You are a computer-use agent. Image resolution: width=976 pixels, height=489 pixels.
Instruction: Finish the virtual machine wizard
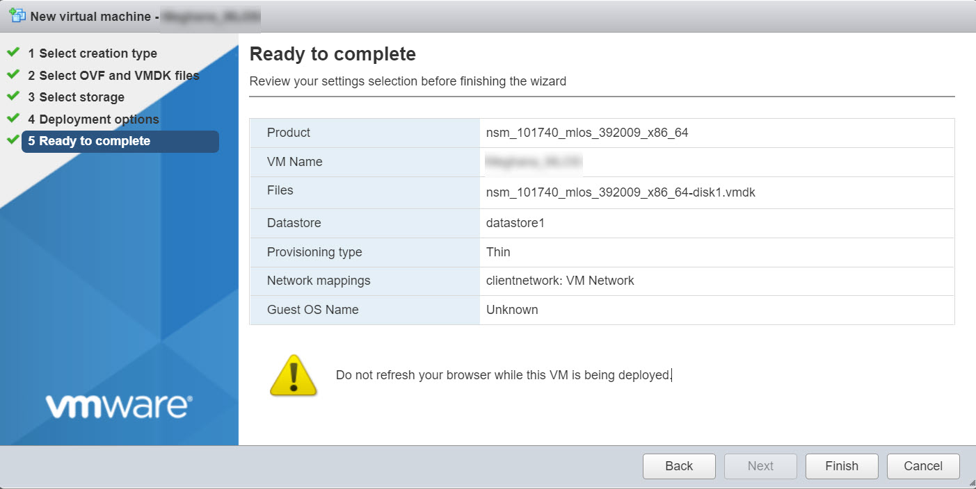[842, 466]
